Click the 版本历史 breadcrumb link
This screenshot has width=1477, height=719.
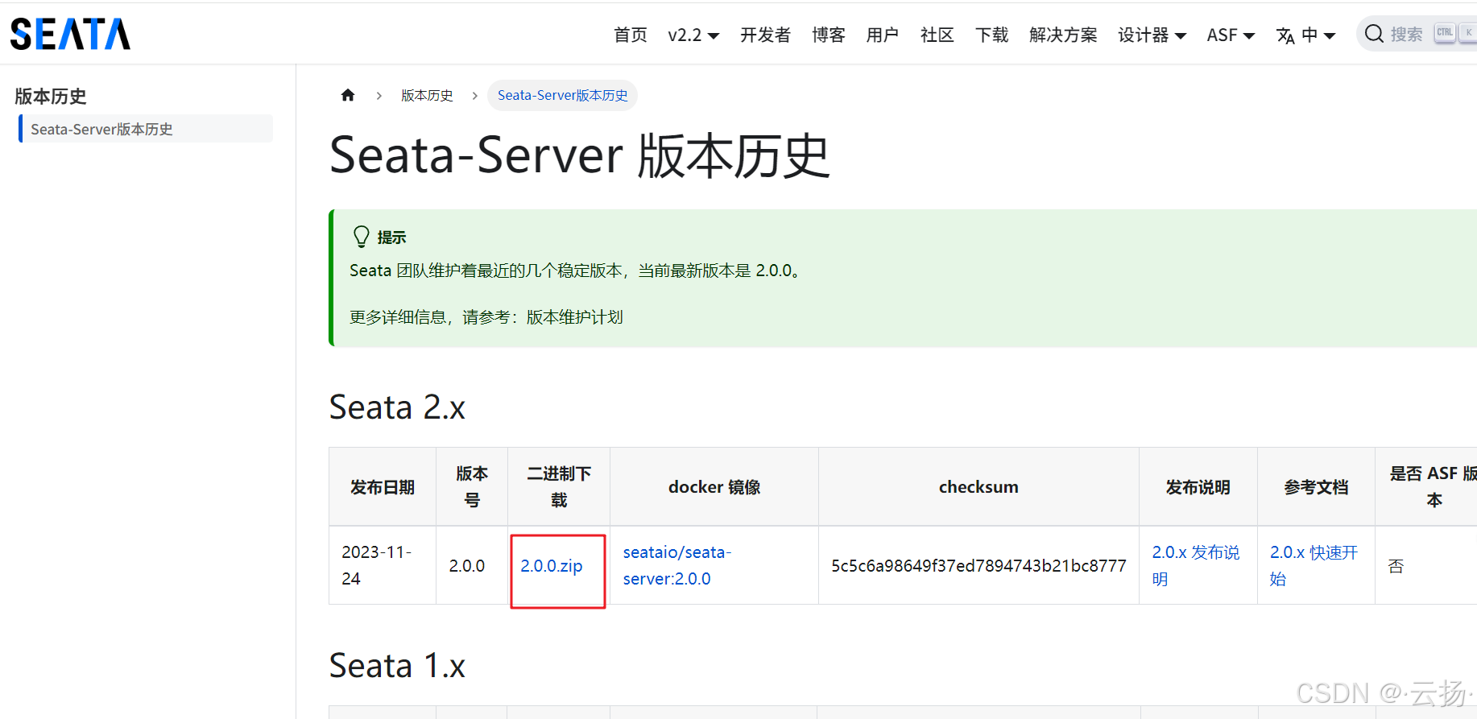click(427, 95)
